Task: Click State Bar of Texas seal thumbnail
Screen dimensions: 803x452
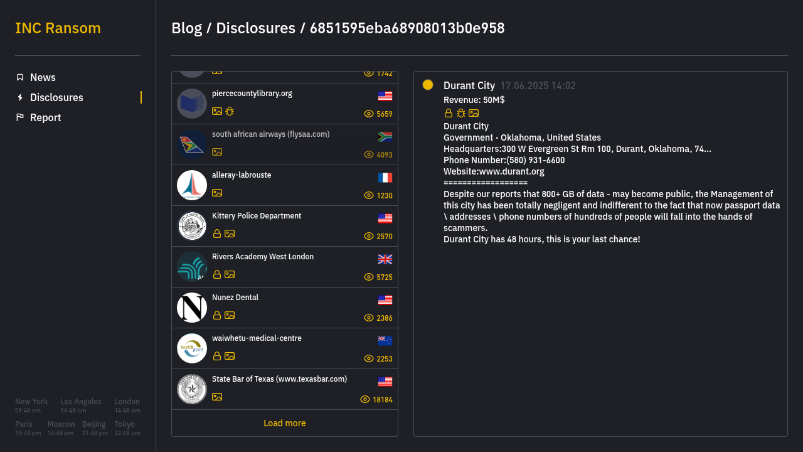Action: click(192, 389)
